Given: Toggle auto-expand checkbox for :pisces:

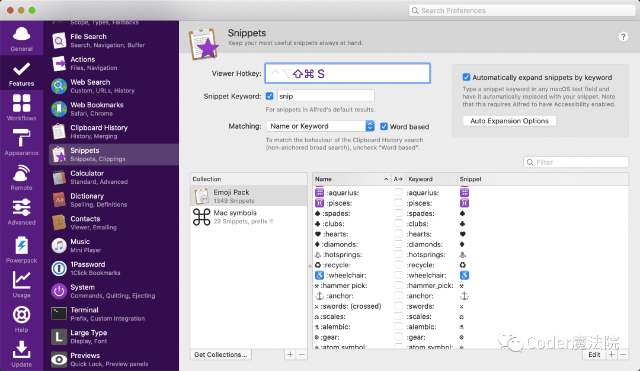Looking at the screenshot, I should [x=398, y=203].
